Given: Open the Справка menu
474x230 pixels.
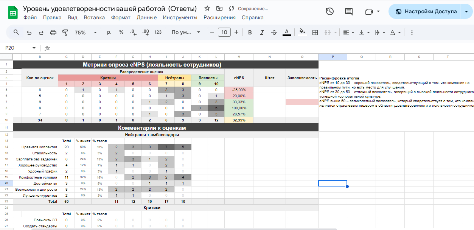Looking at the screenshot, I should coord(253,17).
